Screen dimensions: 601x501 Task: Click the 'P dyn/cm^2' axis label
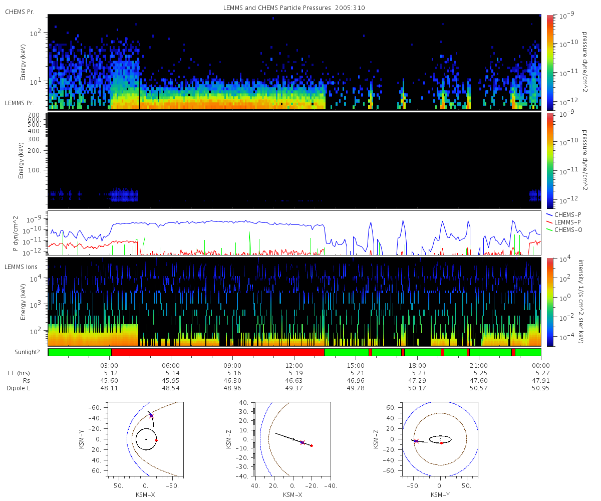coord(15,232)
